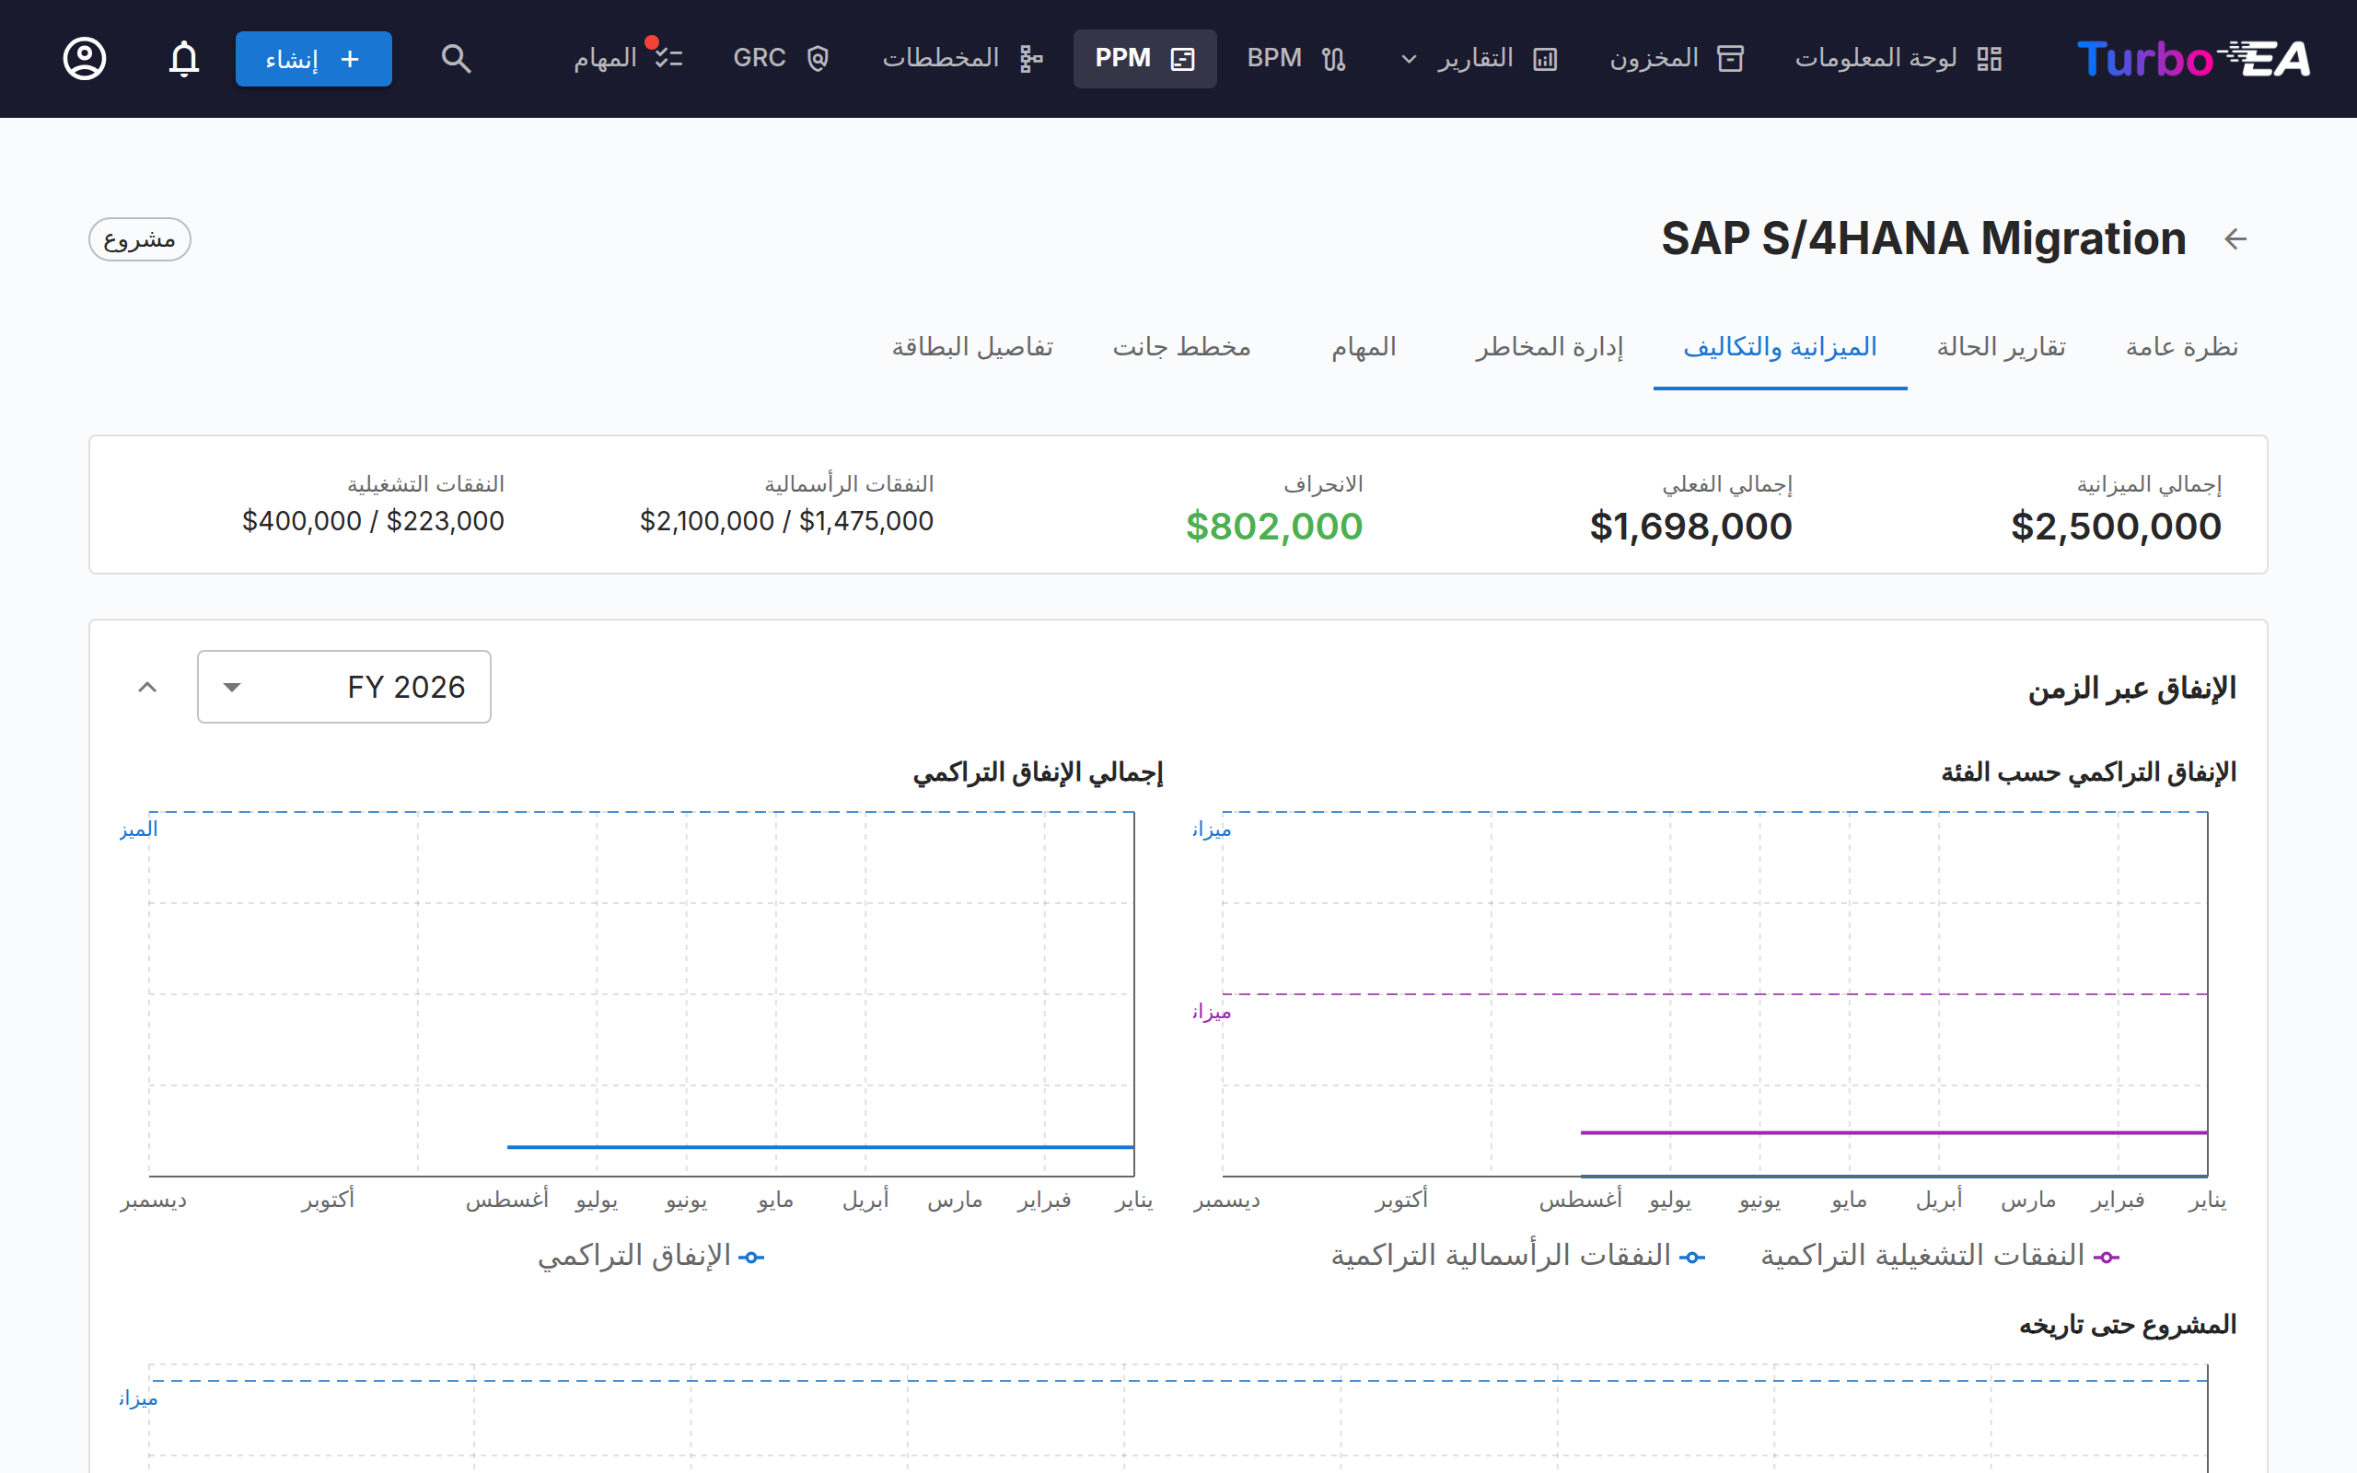Toggle النفقات التشغيلية التراكمية legend entry
The width and height of the screenshot is (2357, 1473).
pos(1940,1256)
